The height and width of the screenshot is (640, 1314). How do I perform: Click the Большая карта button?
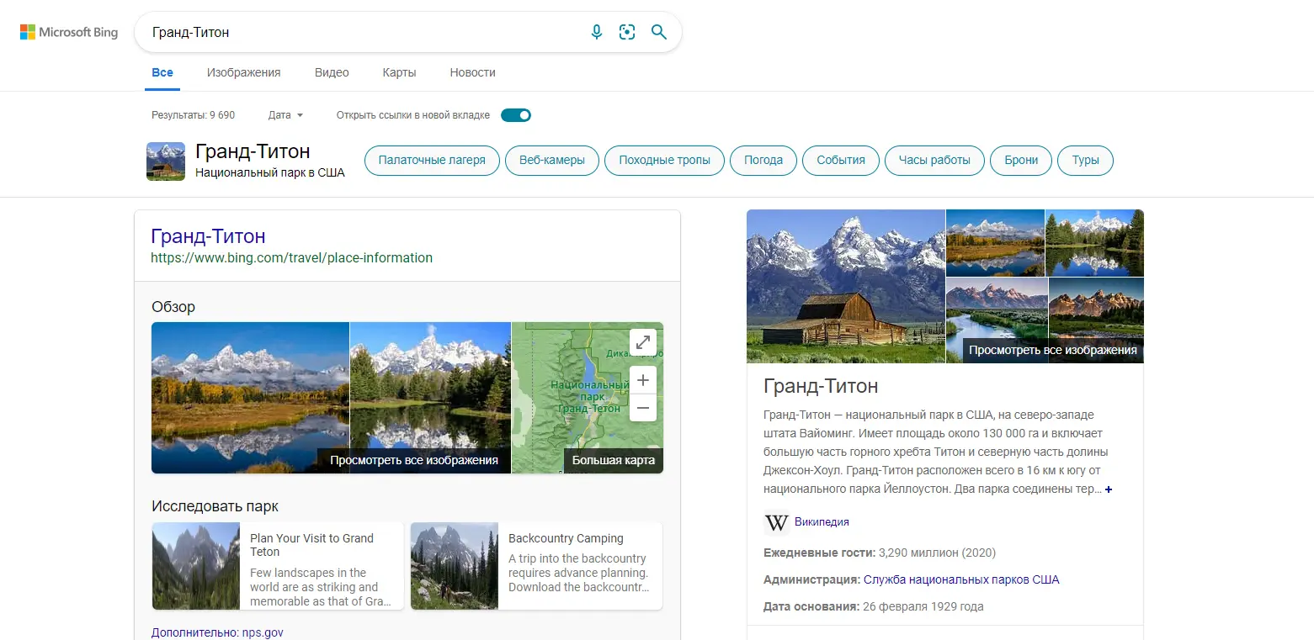614,460
